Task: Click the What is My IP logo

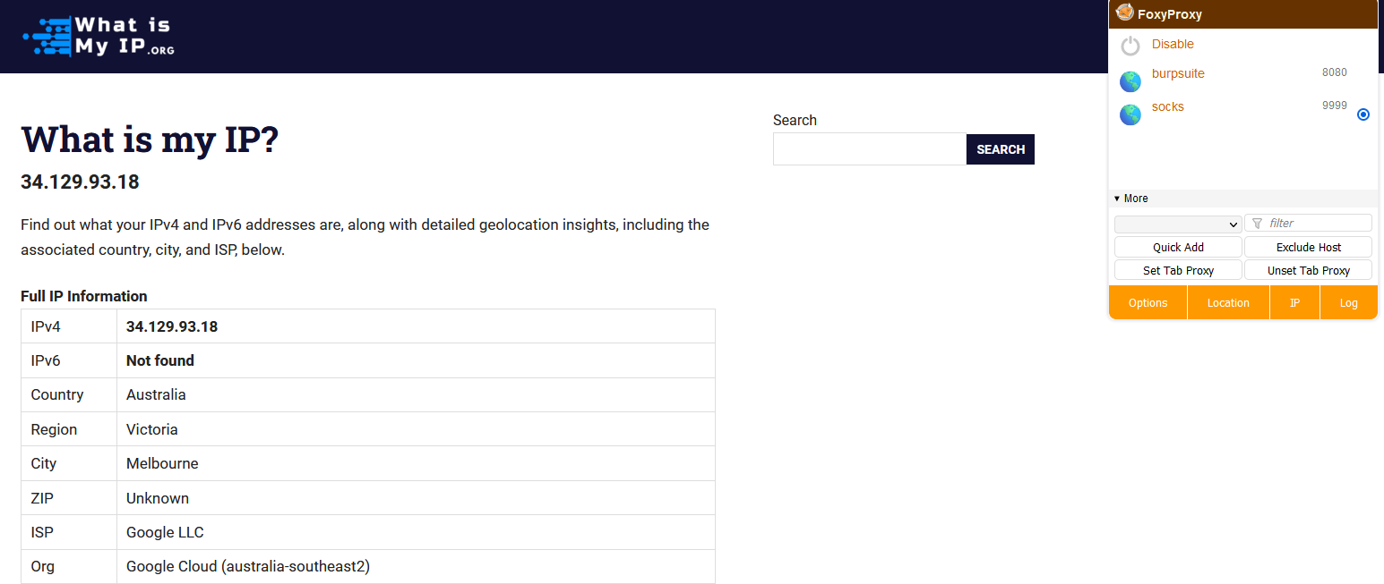Action: point(99,36)
